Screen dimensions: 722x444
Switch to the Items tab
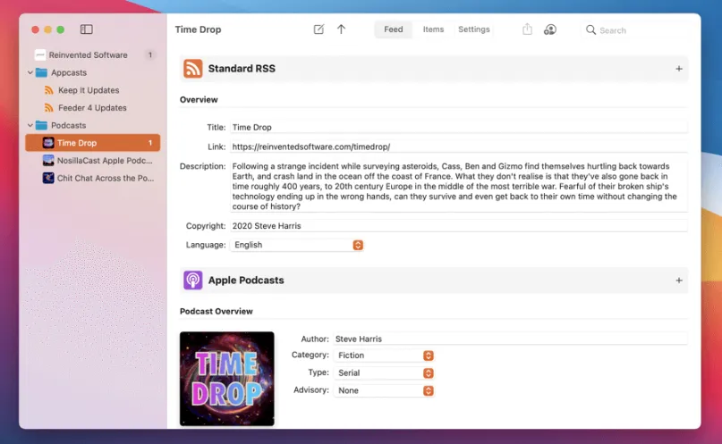coord(433,29)
